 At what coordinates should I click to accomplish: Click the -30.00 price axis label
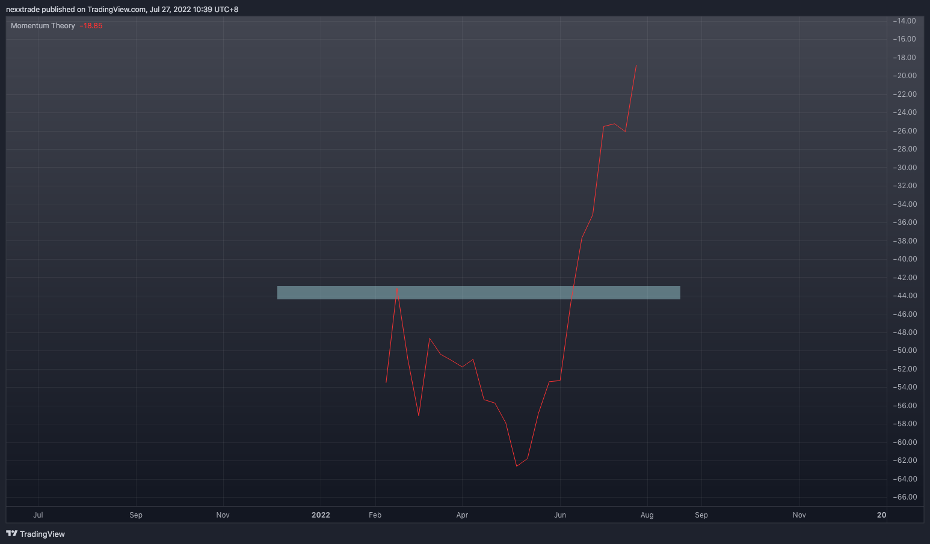[x=905, y=168]
